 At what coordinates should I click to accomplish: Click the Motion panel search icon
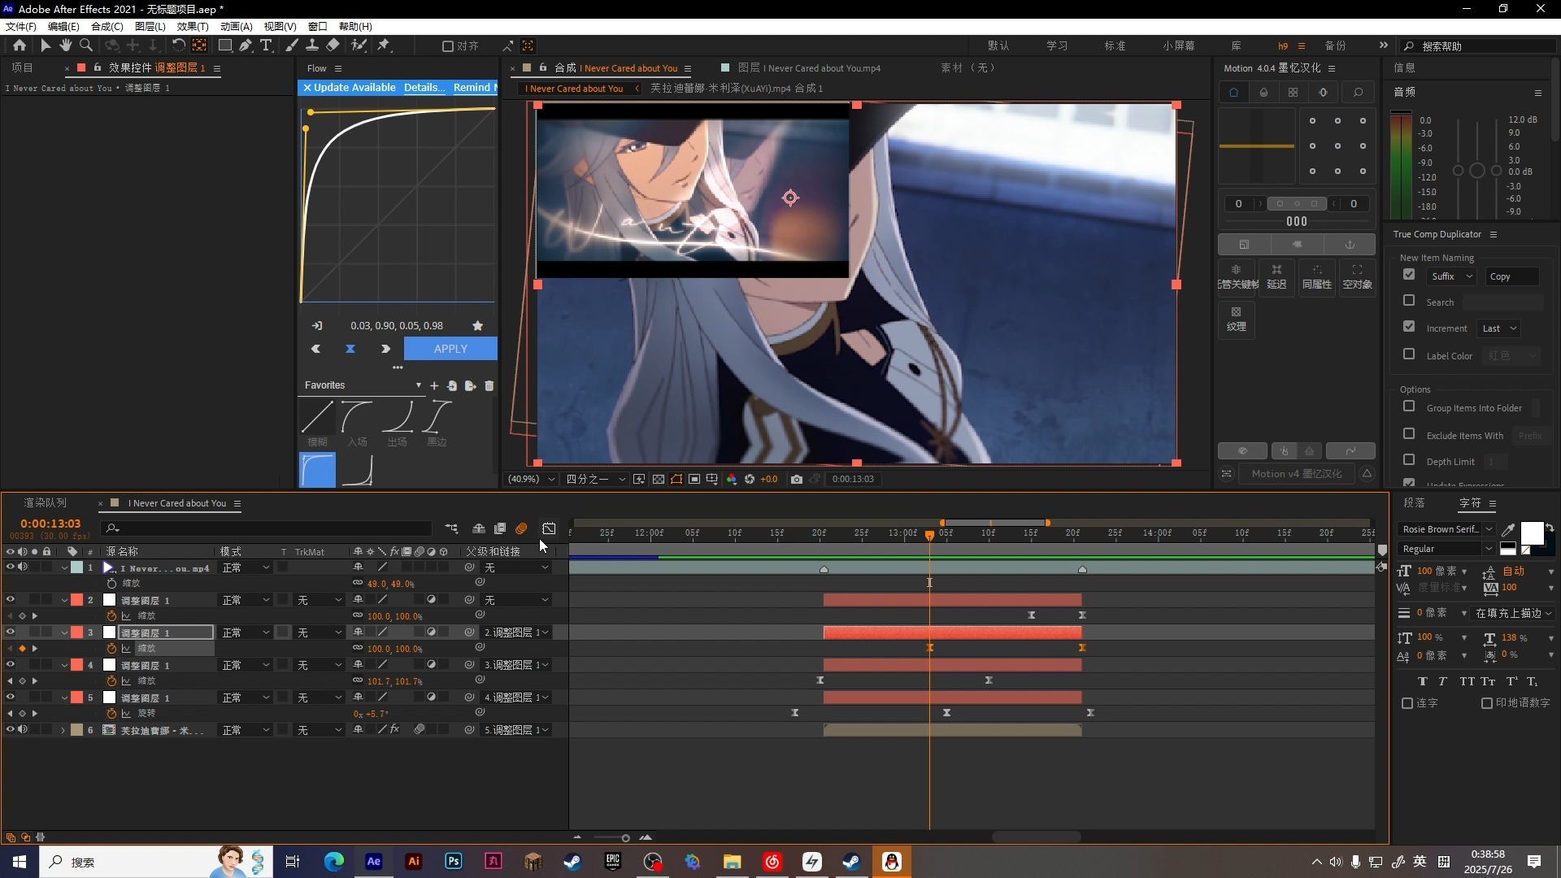(1358, 93)
